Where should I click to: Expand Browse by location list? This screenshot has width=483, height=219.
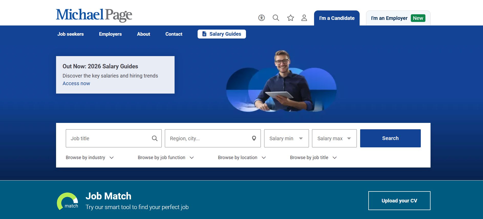click(242, 158)
